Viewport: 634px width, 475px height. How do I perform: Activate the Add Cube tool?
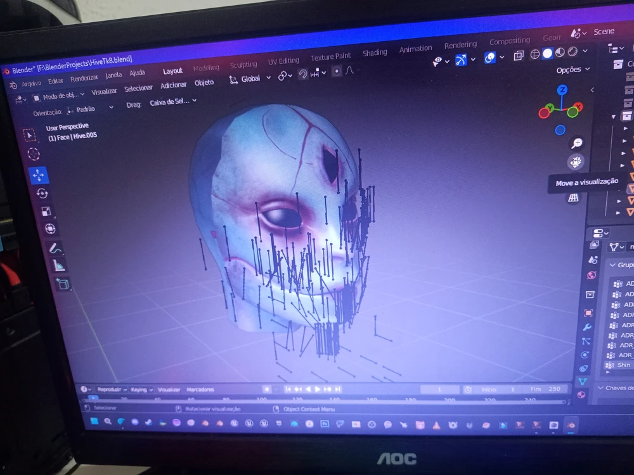pyautogui.click(x=63, y=284)
